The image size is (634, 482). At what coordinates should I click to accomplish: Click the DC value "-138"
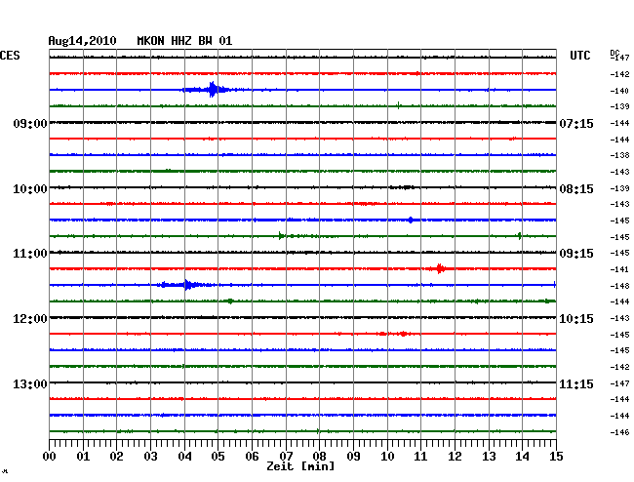click(619, 155)
